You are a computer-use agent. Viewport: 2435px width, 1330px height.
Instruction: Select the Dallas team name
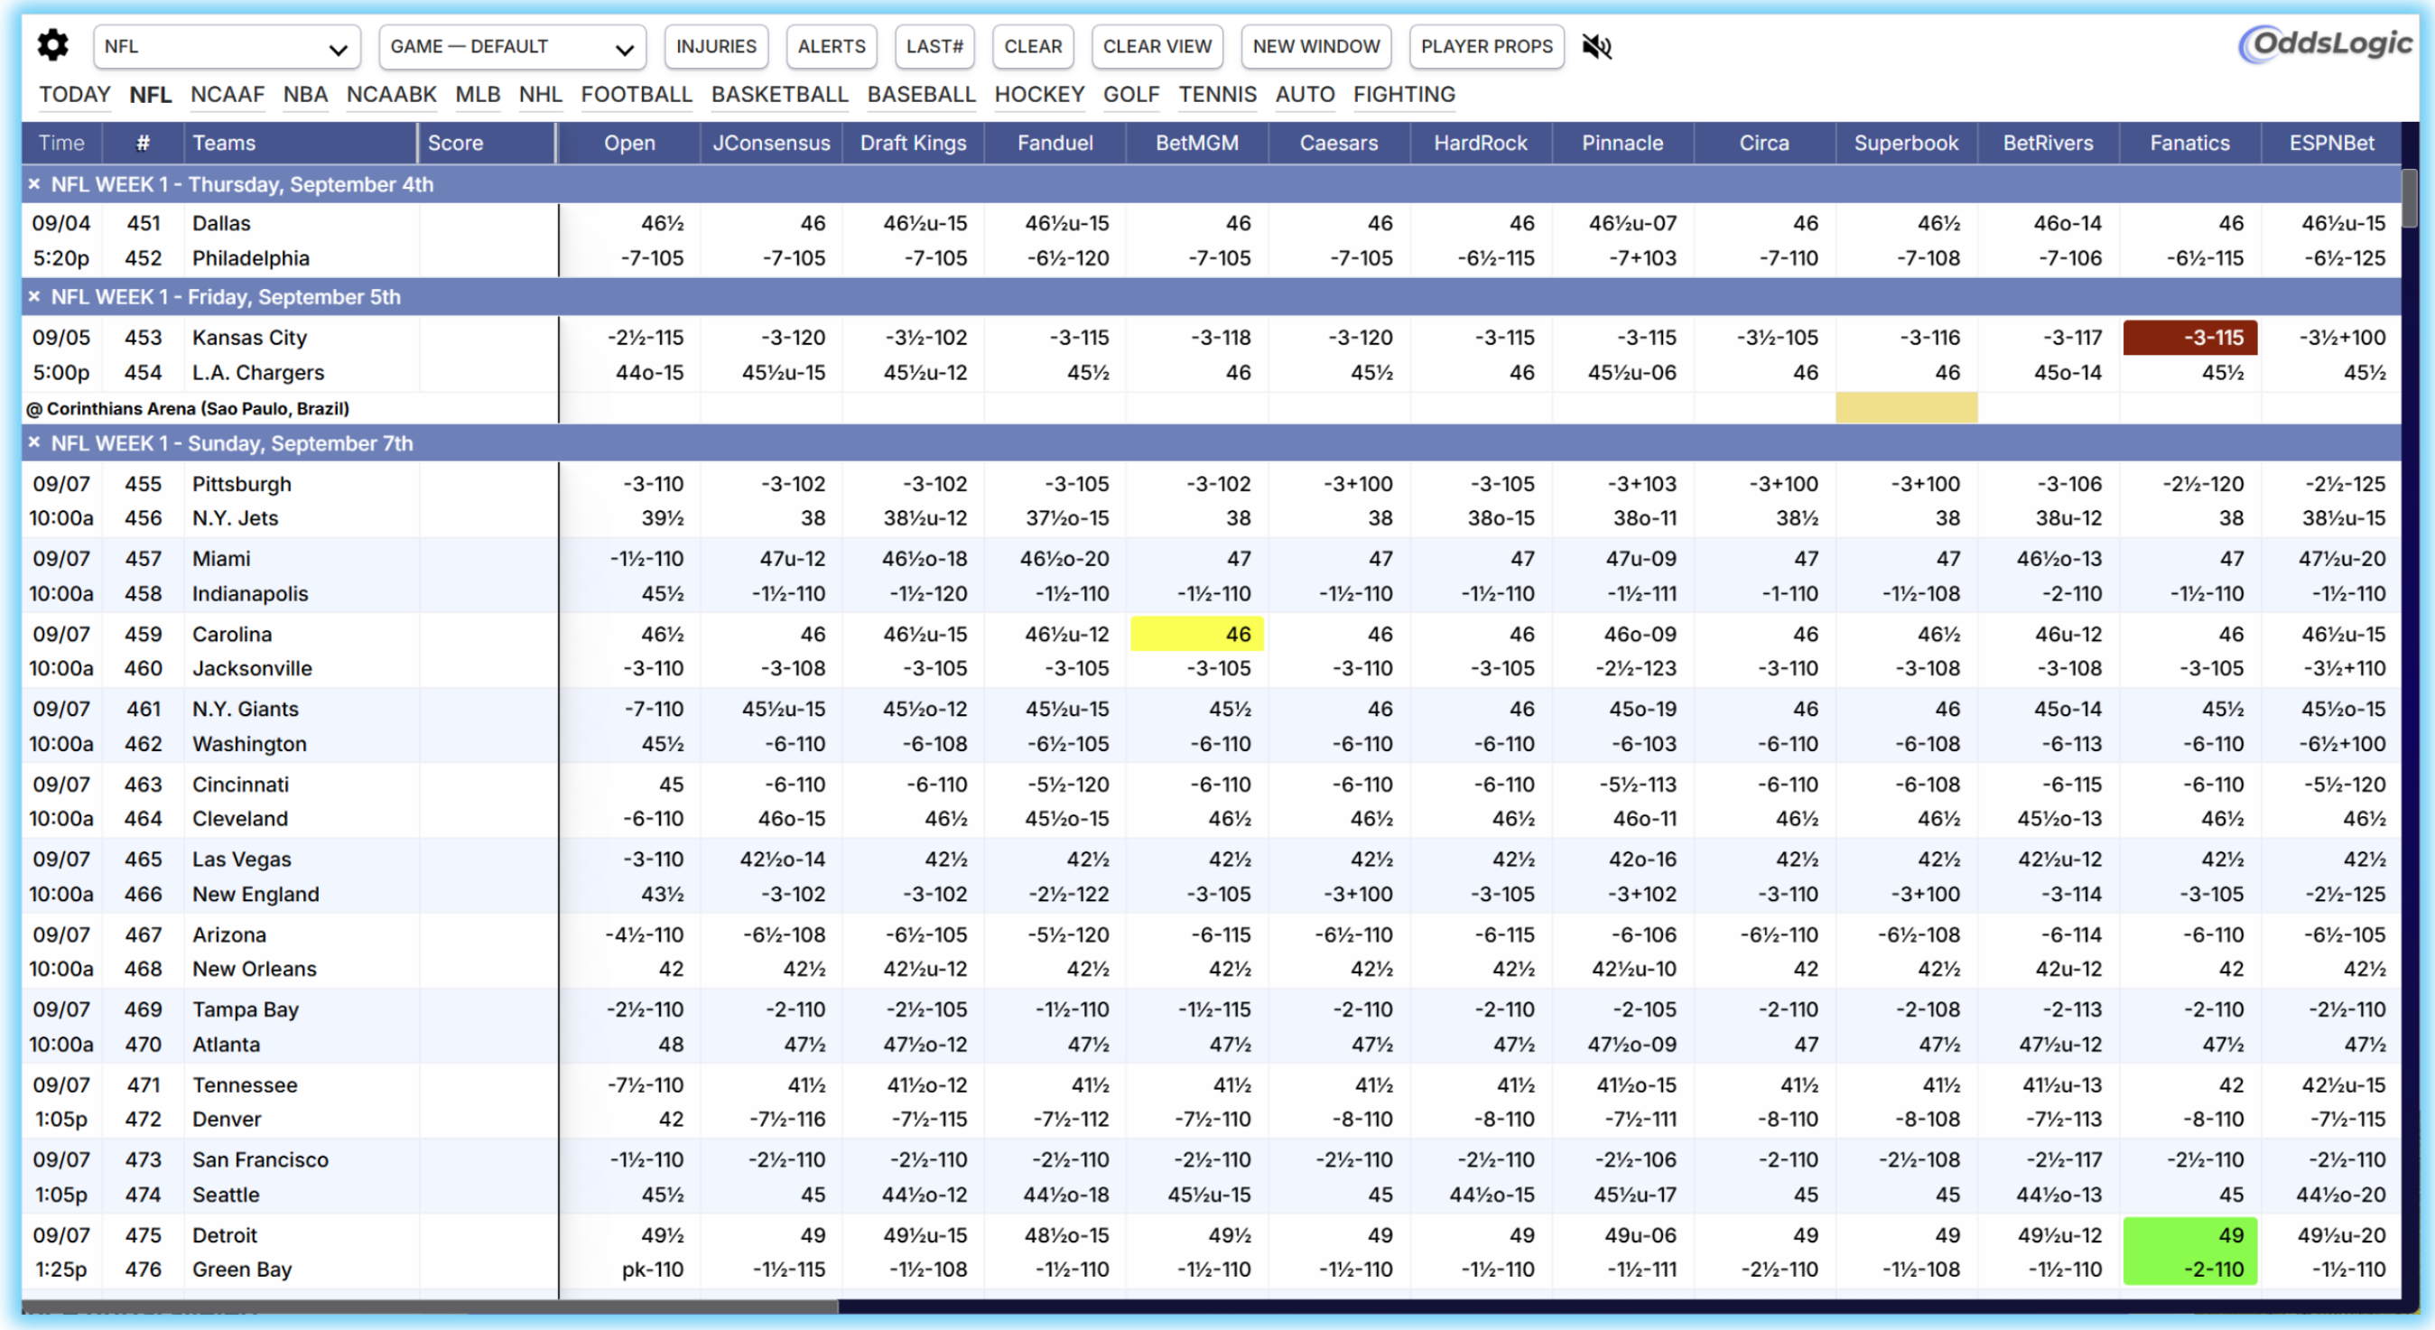point(221,223)
